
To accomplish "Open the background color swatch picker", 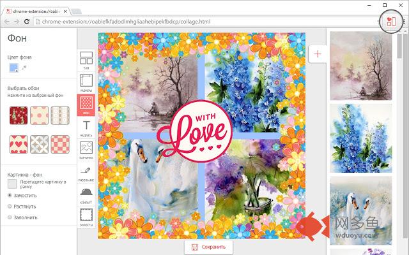I will tap(14, 68).
